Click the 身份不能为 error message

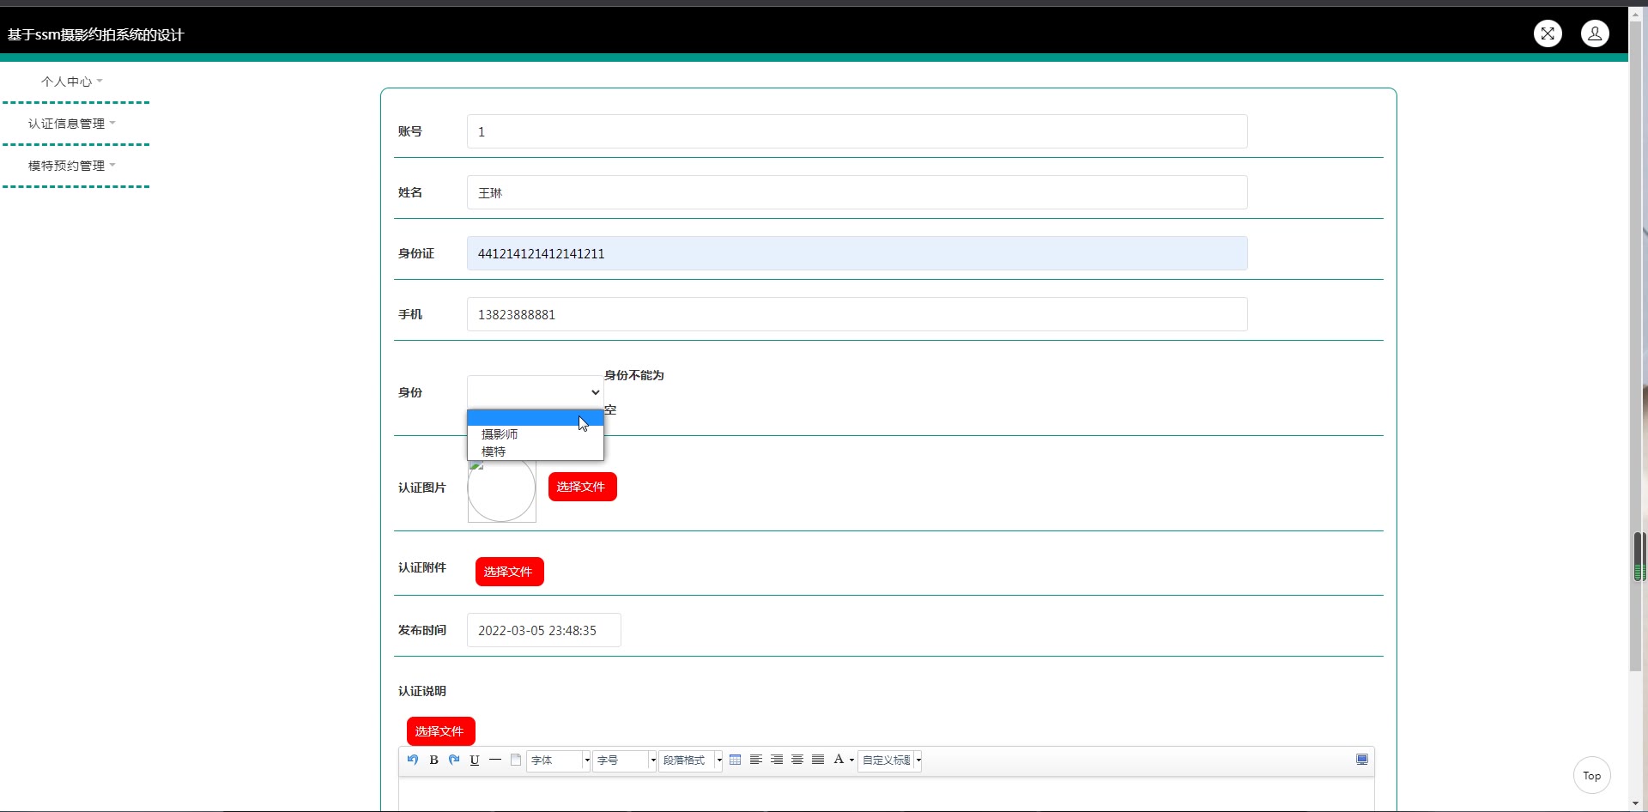tap(634, 375)
